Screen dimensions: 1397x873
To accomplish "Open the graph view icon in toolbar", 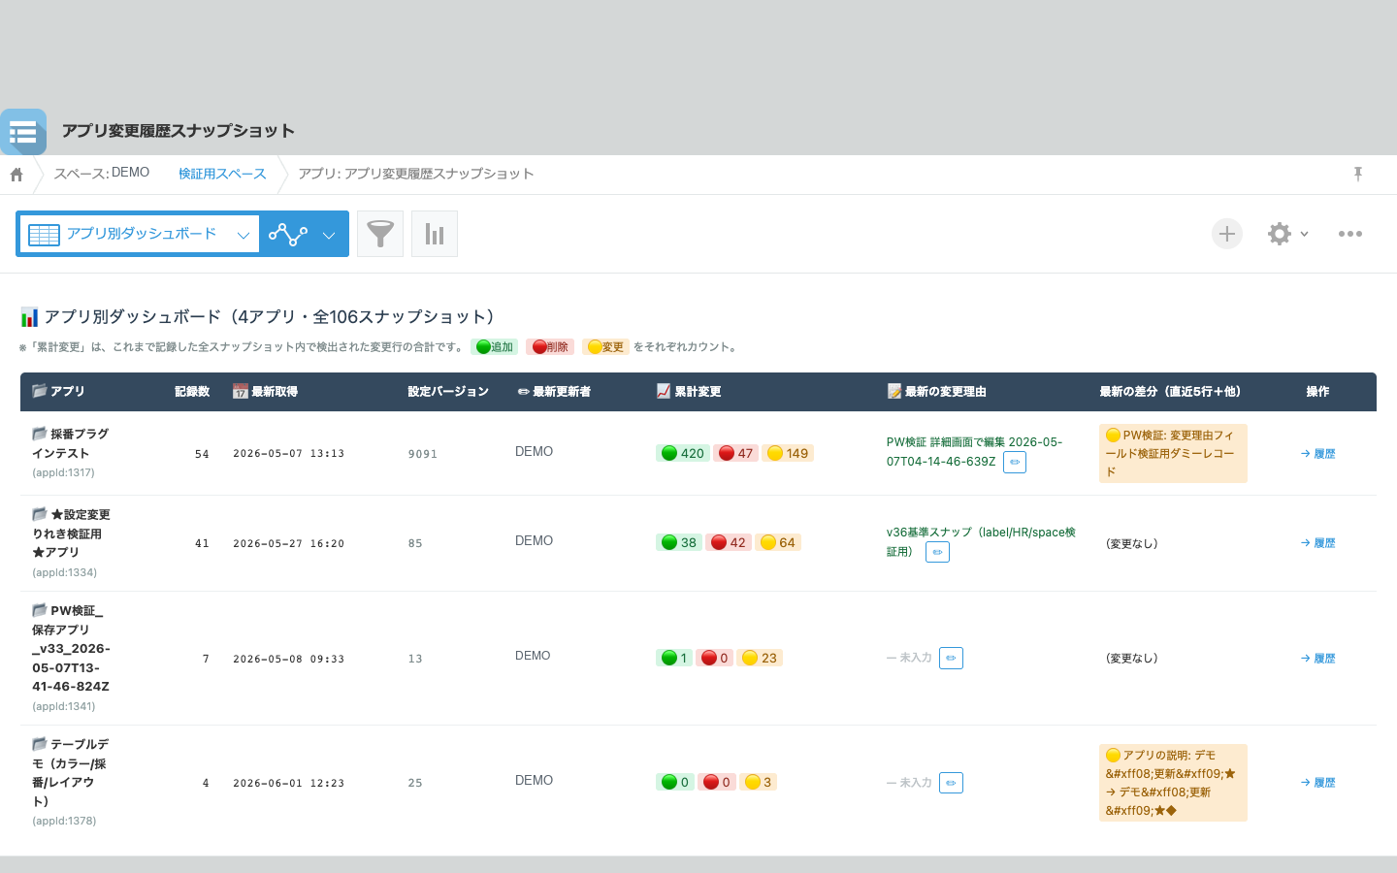I will pyautogui.click(x=288, y=234).
